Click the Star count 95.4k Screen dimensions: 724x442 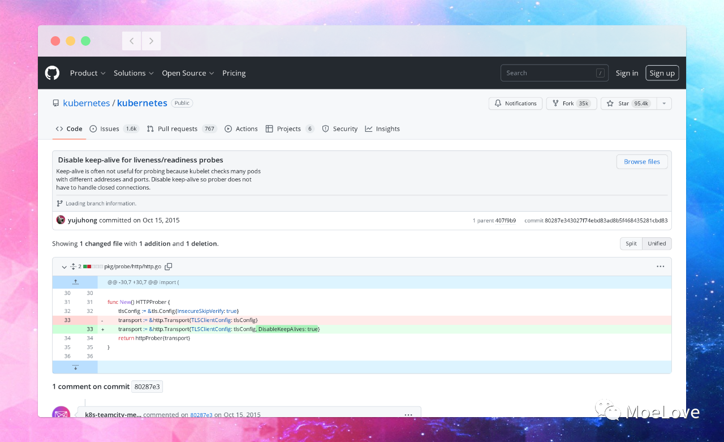click(x=641, y=104)
